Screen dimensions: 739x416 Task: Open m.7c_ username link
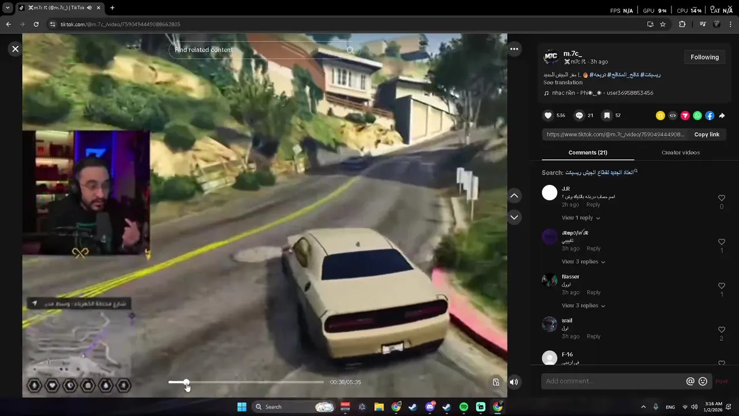(572, 54)
